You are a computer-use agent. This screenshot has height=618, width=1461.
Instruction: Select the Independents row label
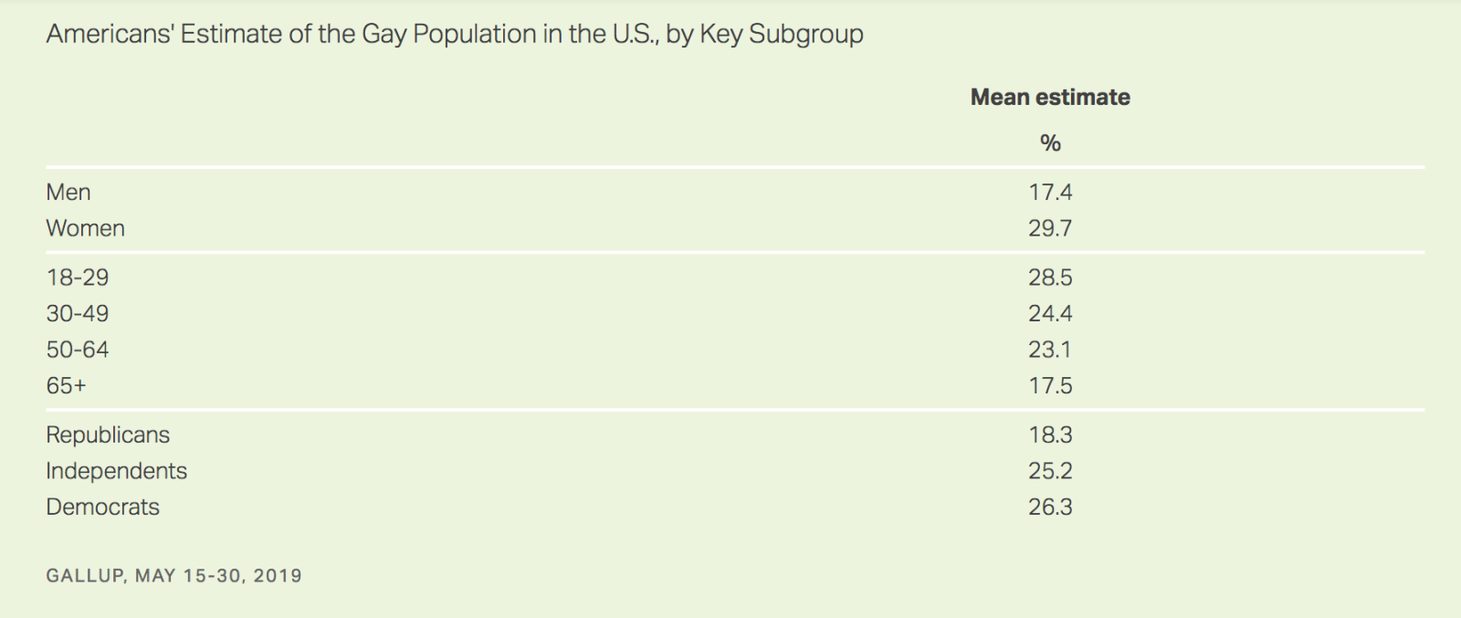(x=116, y=471)
